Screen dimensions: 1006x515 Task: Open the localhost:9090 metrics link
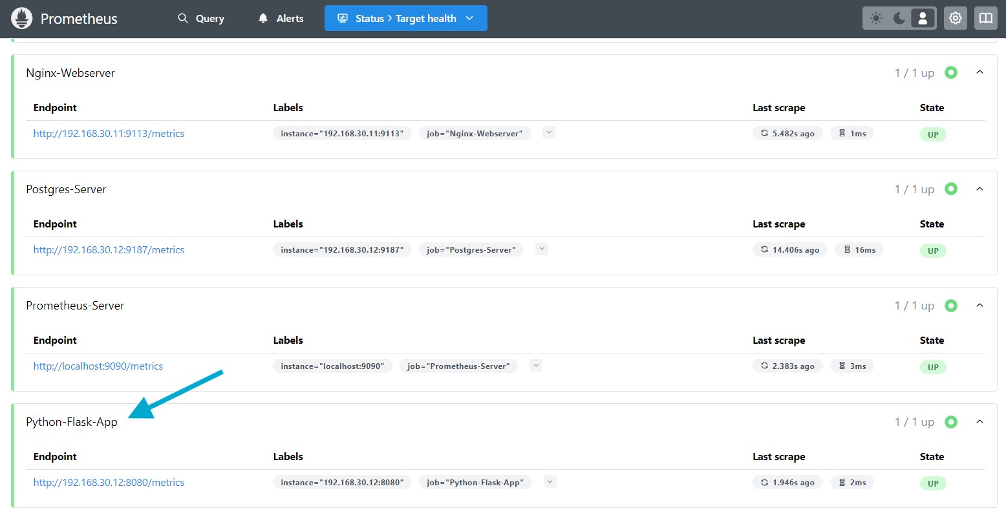tap(98, 366)
